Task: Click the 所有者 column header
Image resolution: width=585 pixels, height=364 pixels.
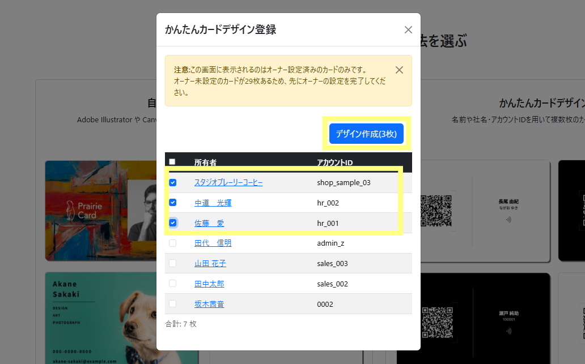Action: (205, 162)
